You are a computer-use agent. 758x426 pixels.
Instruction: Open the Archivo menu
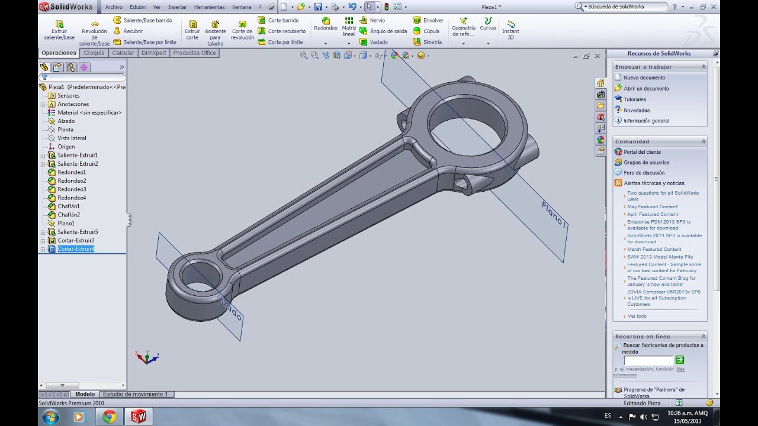[x=114, y=7]
